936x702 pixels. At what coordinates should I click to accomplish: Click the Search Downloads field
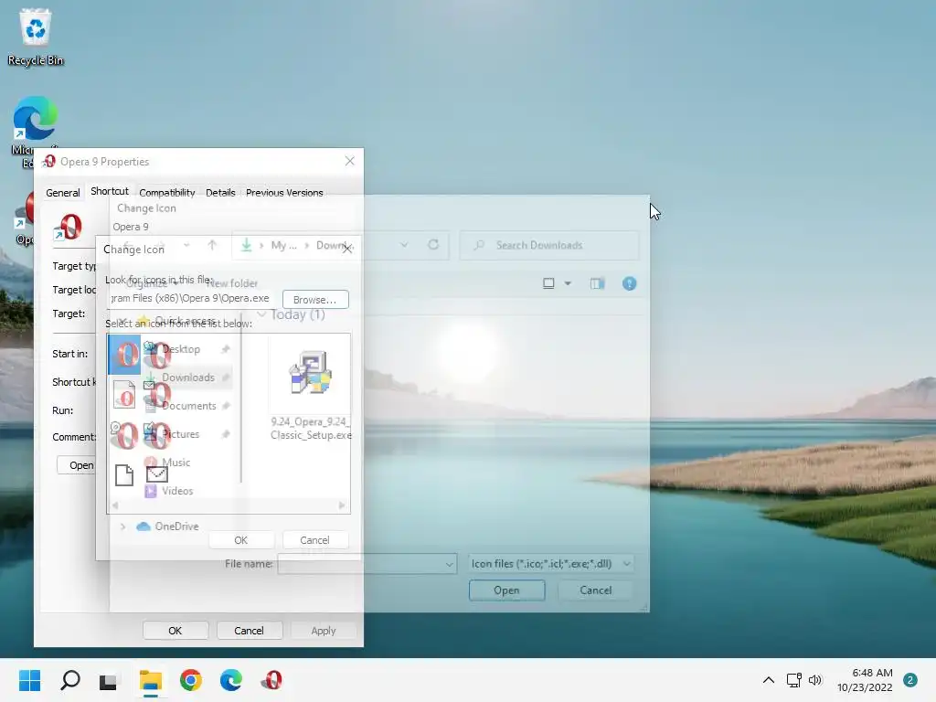[549, 245]
